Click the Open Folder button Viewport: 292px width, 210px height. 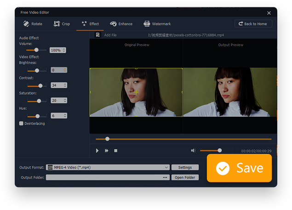point(185,177)
